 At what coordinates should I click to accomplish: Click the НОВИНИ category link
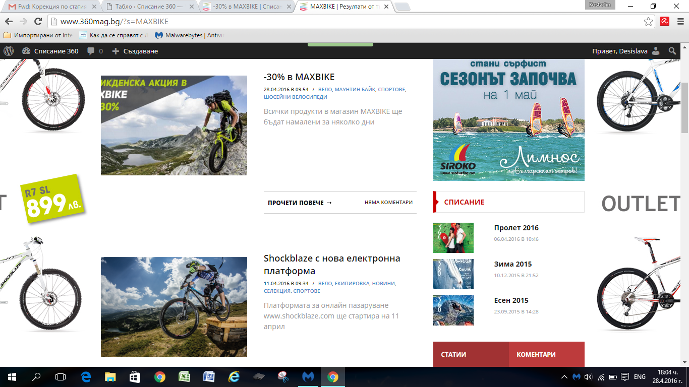click(383, 284)
